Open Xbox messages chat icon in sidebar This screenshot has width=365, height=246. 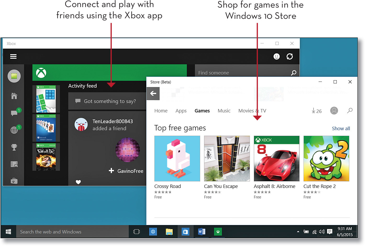click(14, 113)
